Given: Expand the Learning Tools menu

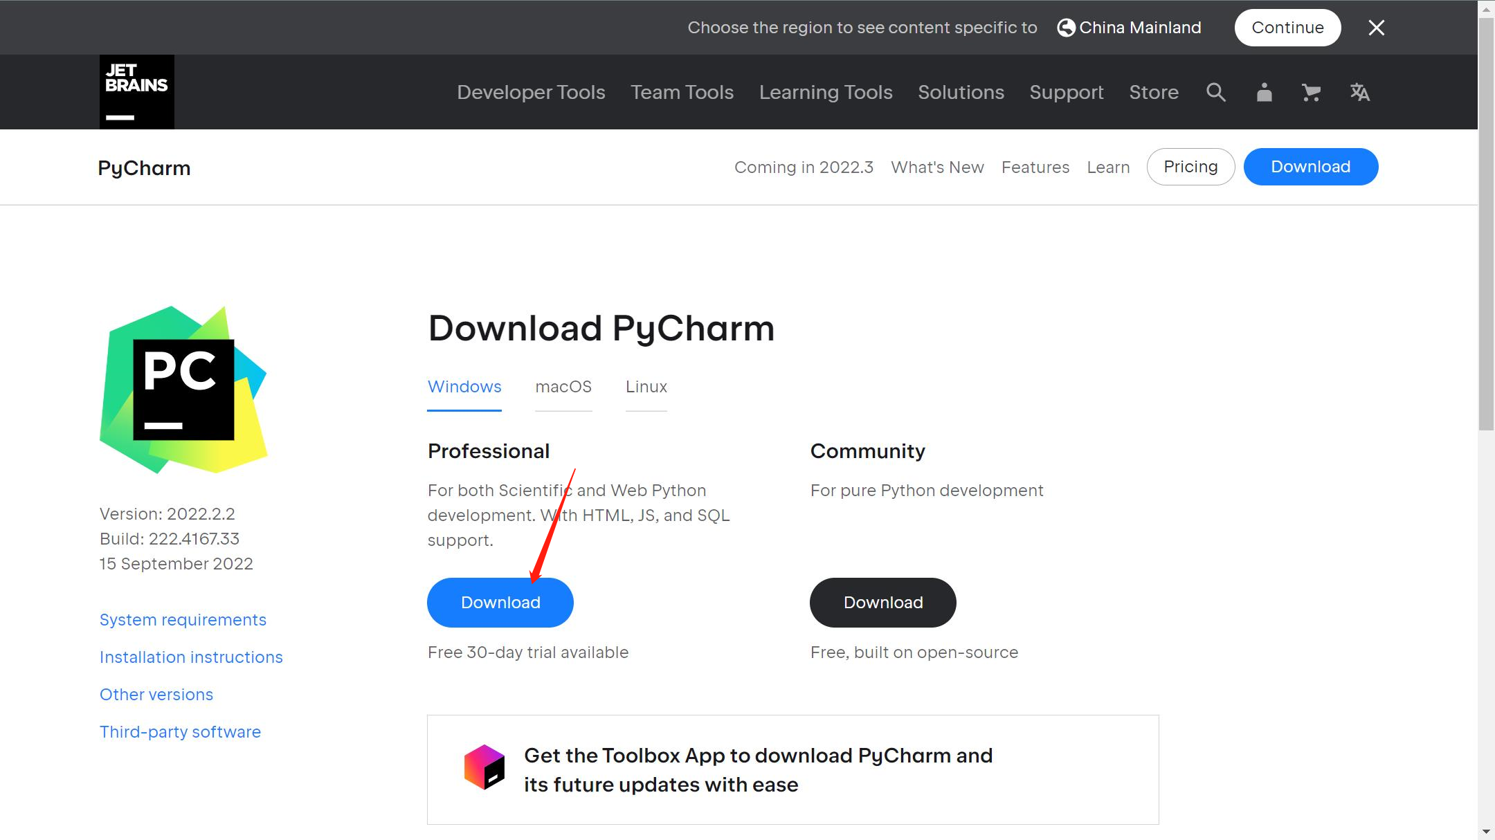Looking at the screenshot, I should point(826,92).
